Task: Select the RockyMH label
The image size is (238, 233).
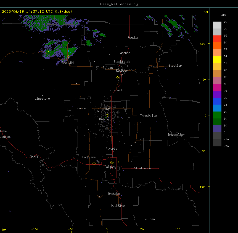Action: 68,63
